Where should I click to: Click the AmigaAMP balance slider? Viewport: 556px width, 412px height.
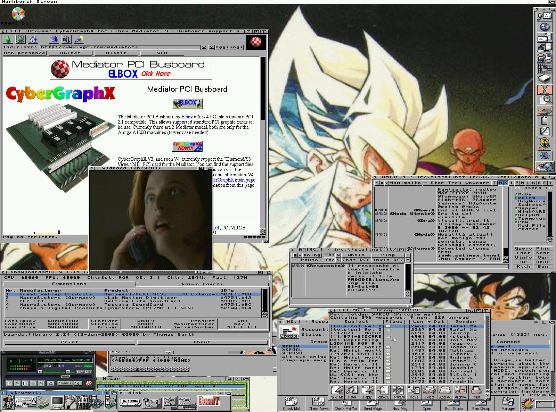[x=68, y=372]
